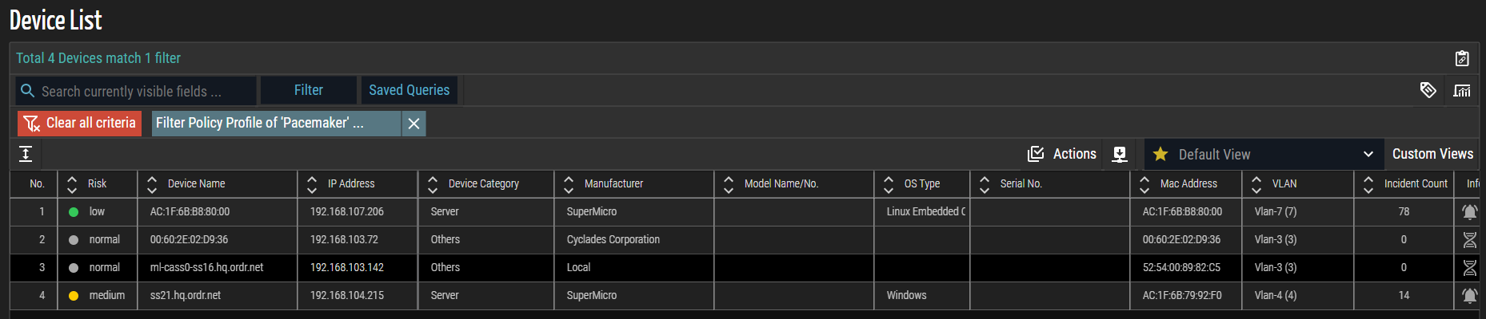This screenshot has width=1486, height=319.
Task: Click the search visible fields input
Action: coord(136,91)
